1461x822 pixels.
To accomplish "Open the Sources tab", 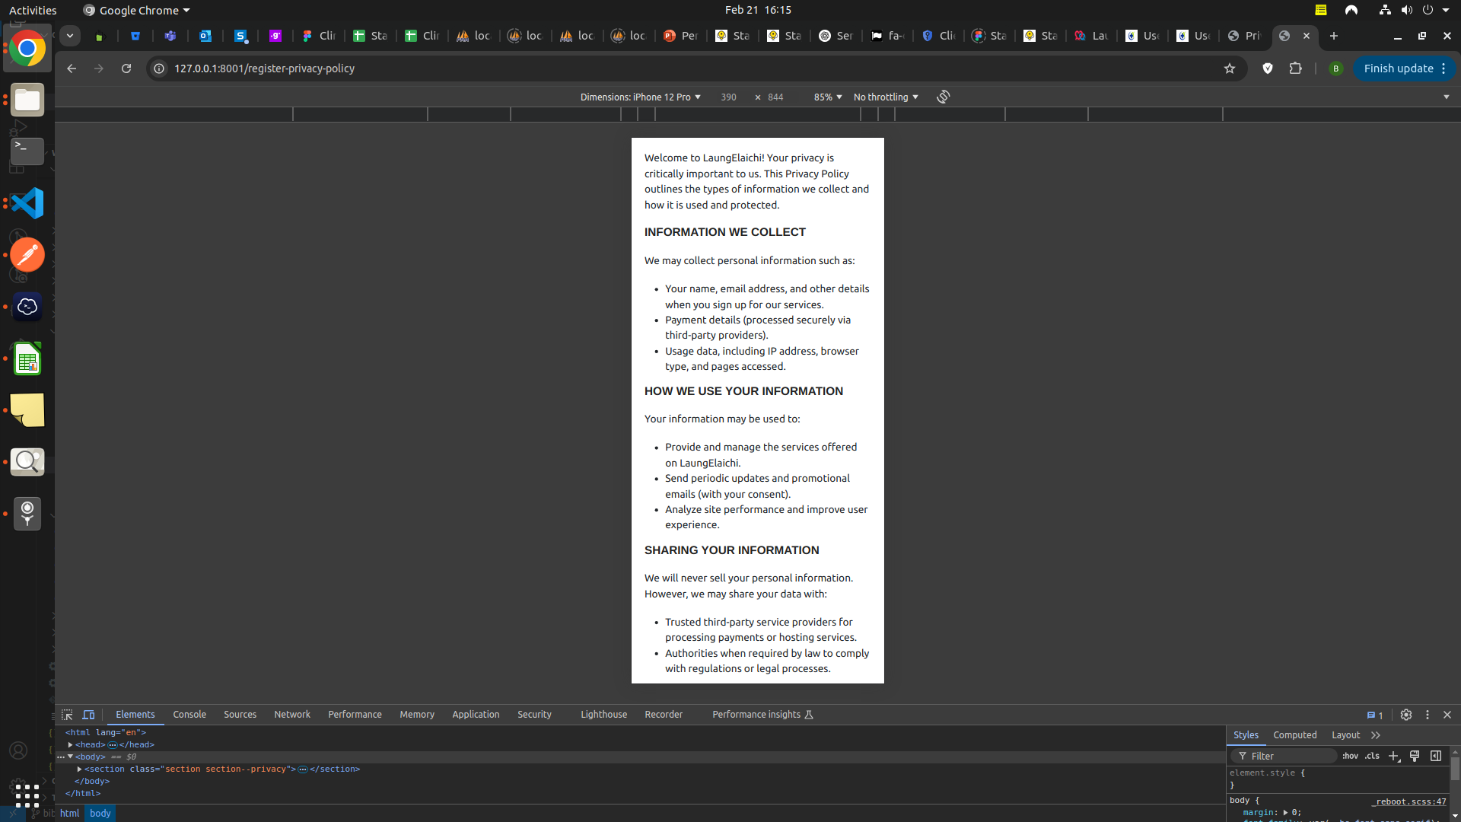I will tap(240, 715).
